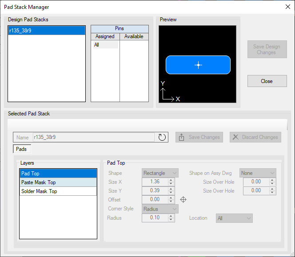Viewport: 295px width, 257px height.
Task: Open the Corner Style dropdown
Action: click(160, 209)
